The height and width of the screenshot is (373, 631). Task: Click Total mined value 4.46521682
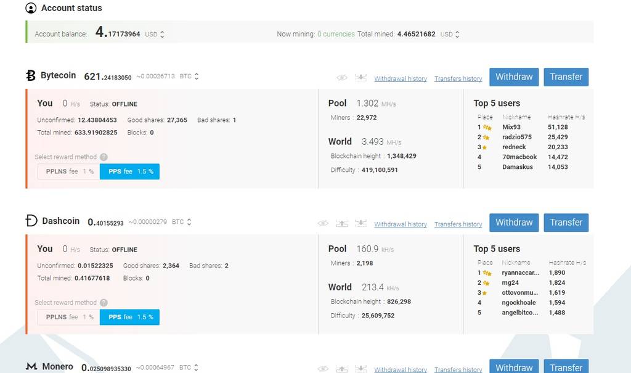[417, 35]
